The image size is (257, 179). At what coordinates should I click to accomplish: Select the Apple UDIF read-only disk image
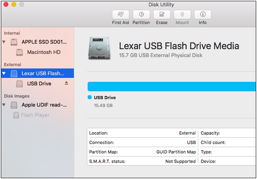coord(44,105)
